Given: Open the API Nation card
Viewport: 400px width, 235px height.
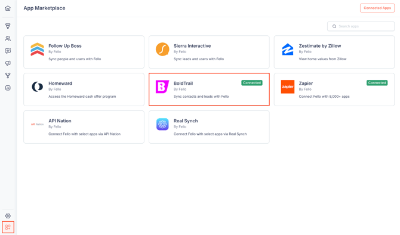Looking at the screenshot, I should (x=84, y=127).
